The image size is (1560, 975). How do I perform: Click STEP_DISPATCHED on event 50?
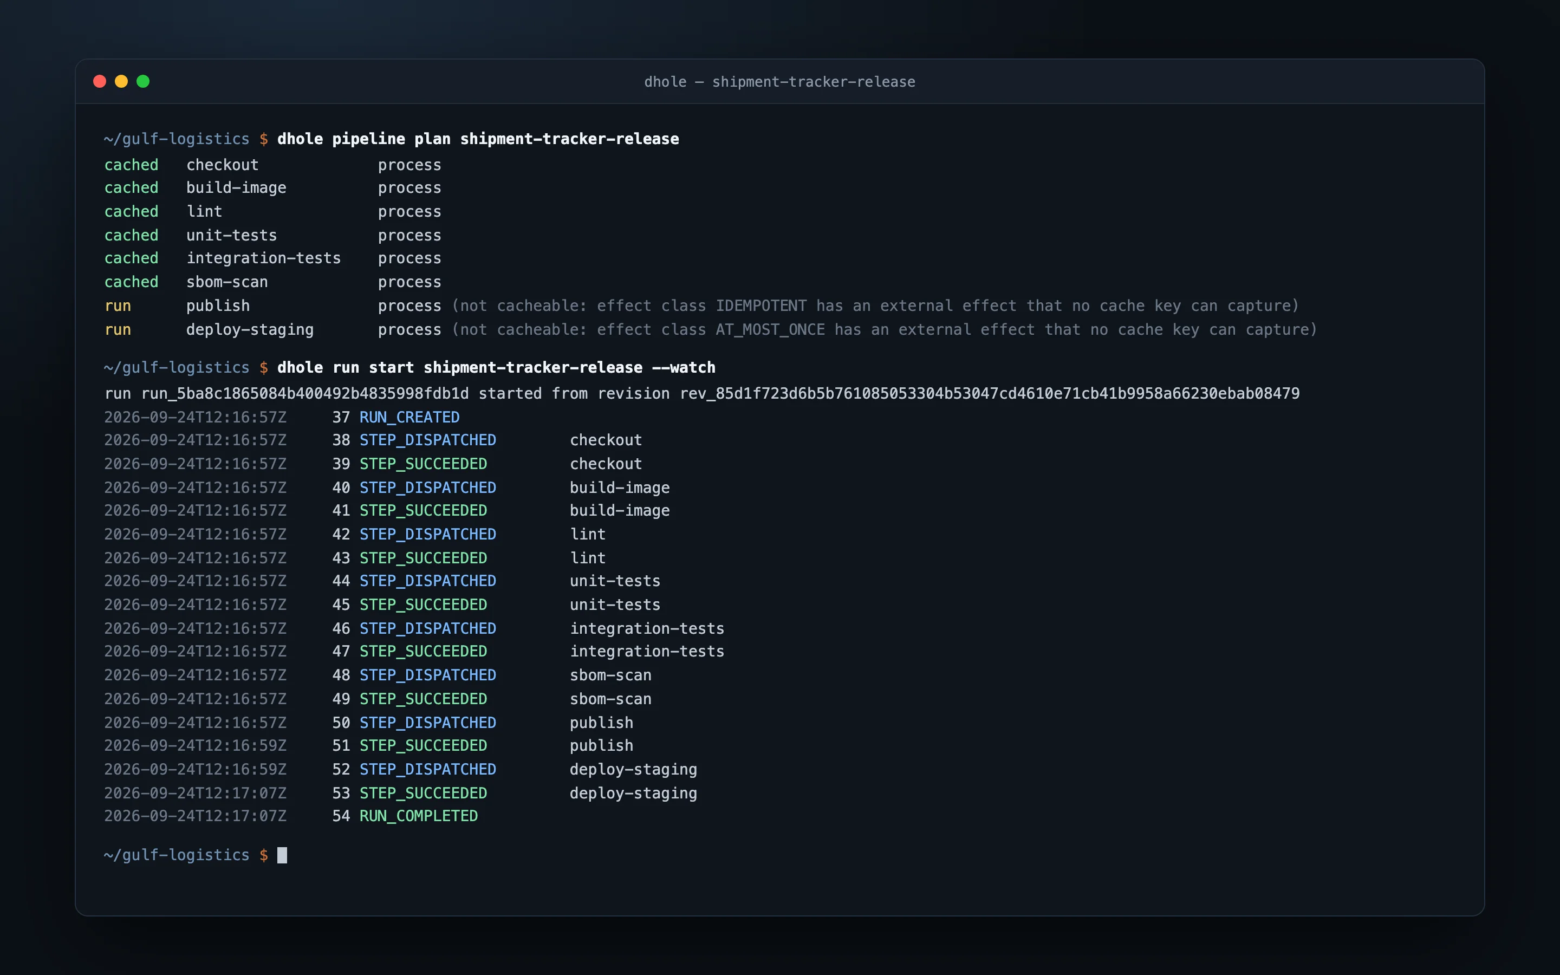click(427, 722)
